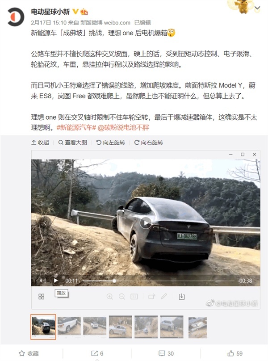Click the download image icon
Image resolution: width=268 pixels, height=361 pixels.
pyautogui.click(x=182, y=297)
